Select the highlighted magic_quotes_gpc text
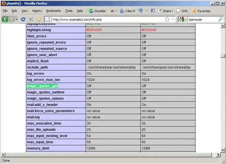 [42, 86]
